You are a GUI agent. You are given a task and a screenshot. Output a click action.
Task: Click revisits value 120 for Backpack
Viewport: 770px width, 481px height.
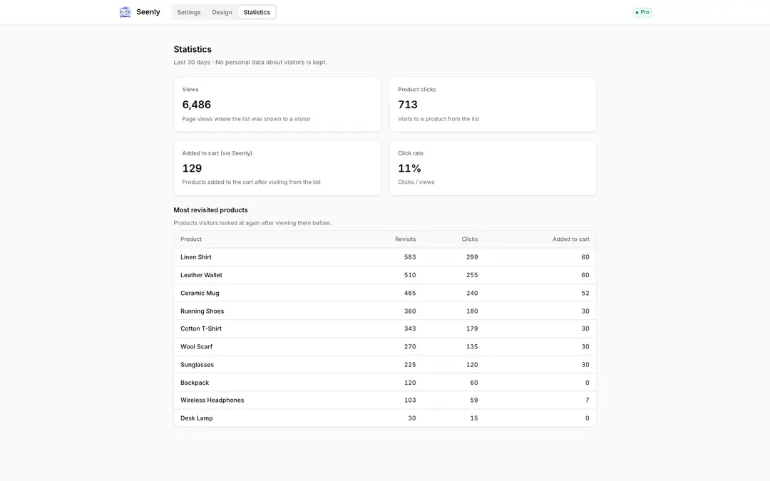click(410, 383)
